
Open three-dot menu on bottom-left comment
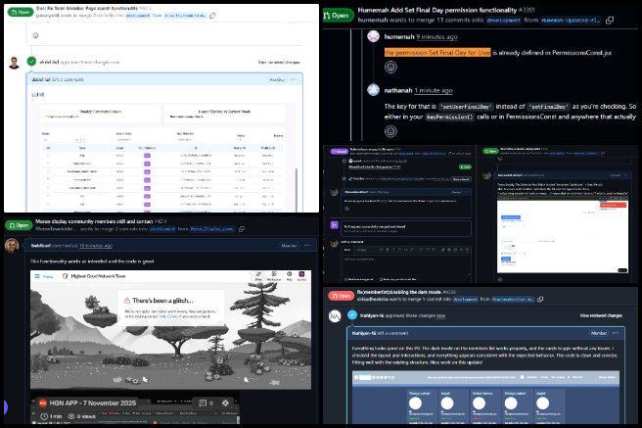(x=307, y=245)
